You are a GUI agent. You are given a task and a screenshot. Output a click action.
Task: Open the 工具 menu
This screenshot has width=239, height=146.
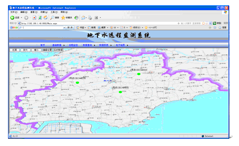(54, 12)
